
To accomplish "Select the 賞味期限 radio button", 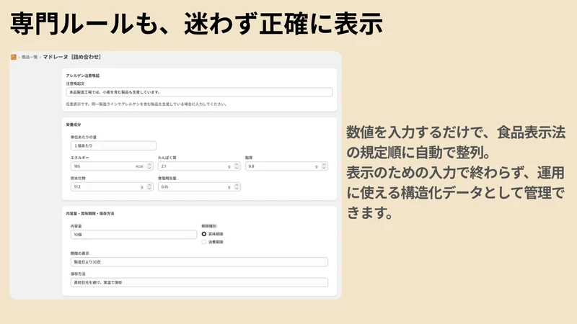I will [204, 234].
